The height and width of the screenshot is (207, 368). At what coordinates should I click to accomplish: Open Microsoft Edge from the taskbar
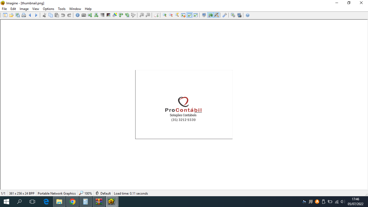pos(46,202)
